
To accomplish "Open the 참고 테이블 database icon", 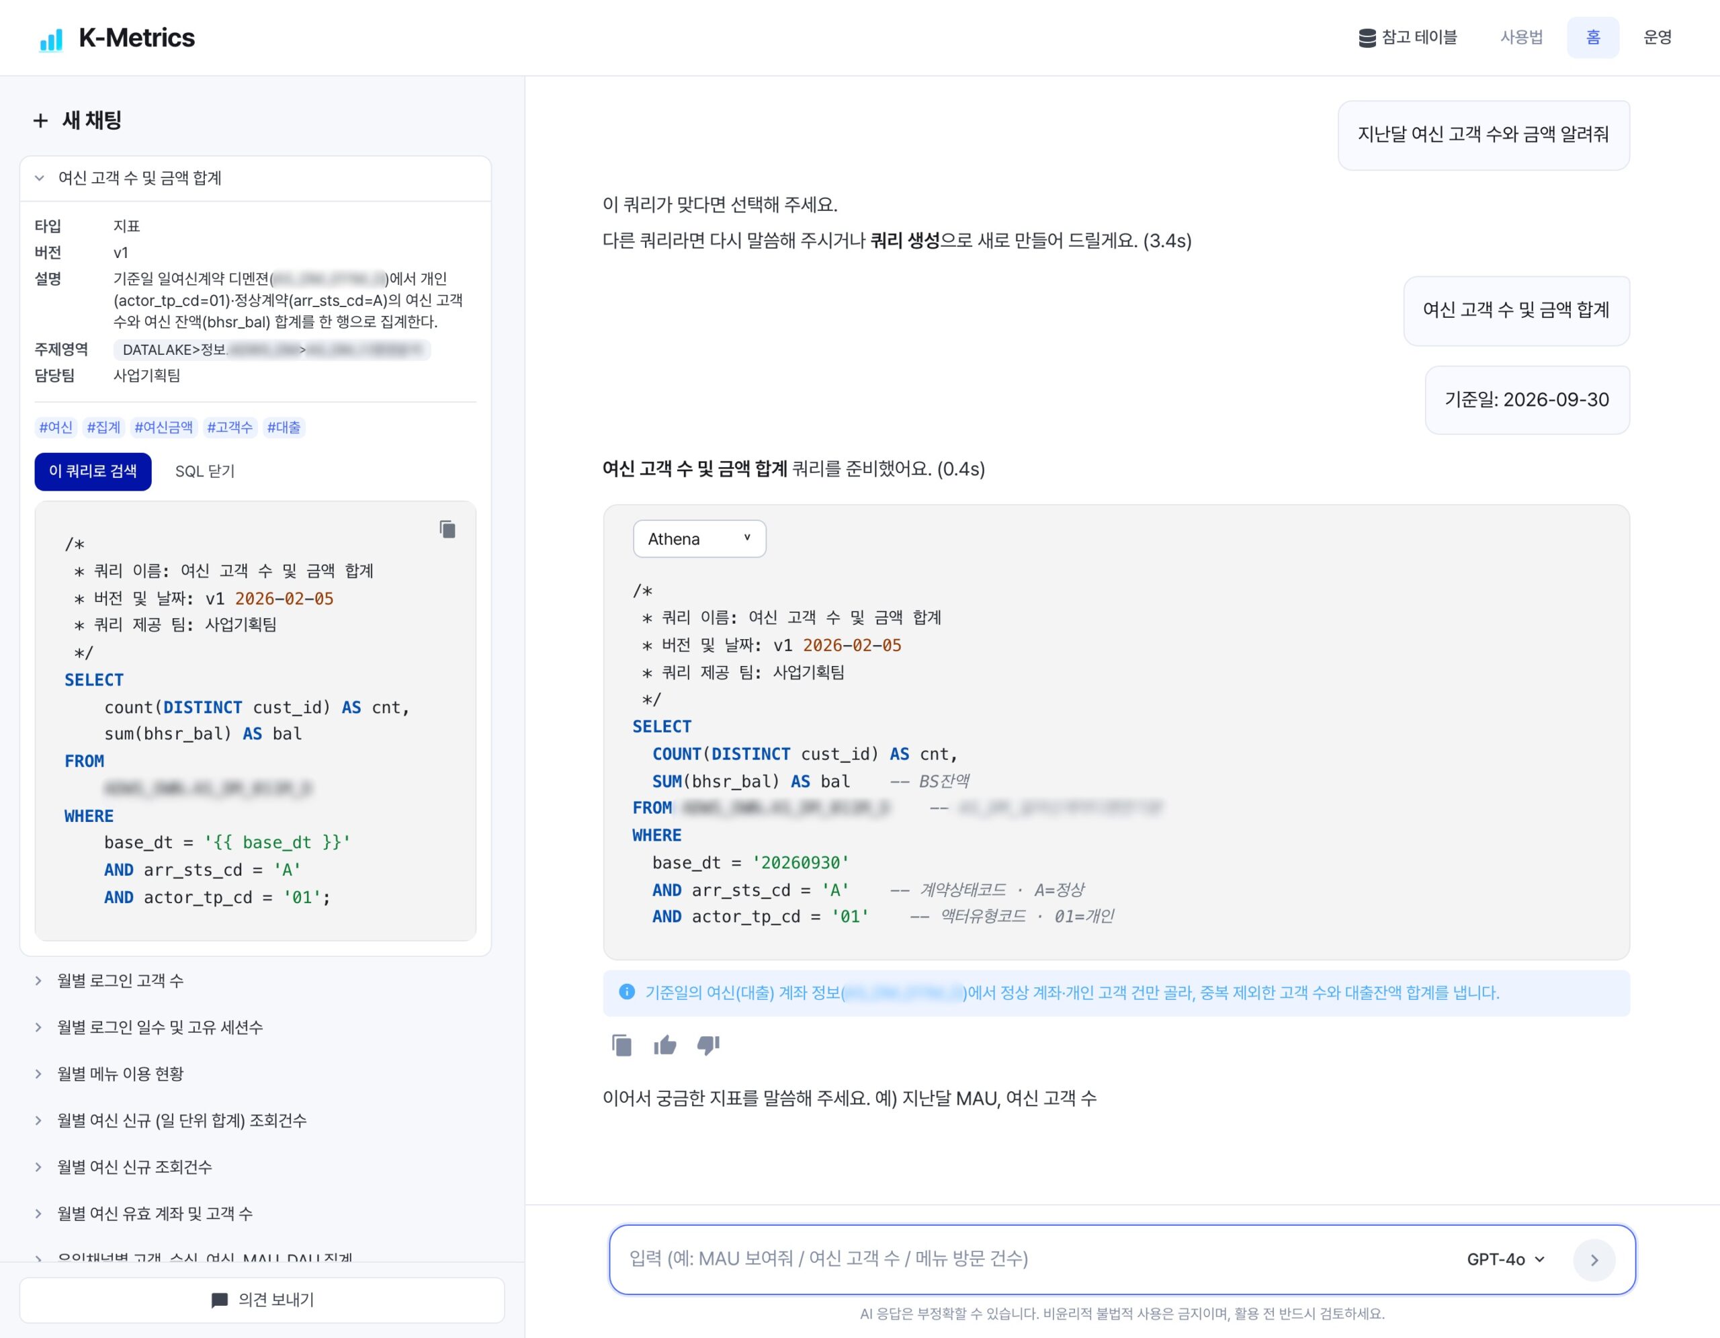I will point(1367,38).
